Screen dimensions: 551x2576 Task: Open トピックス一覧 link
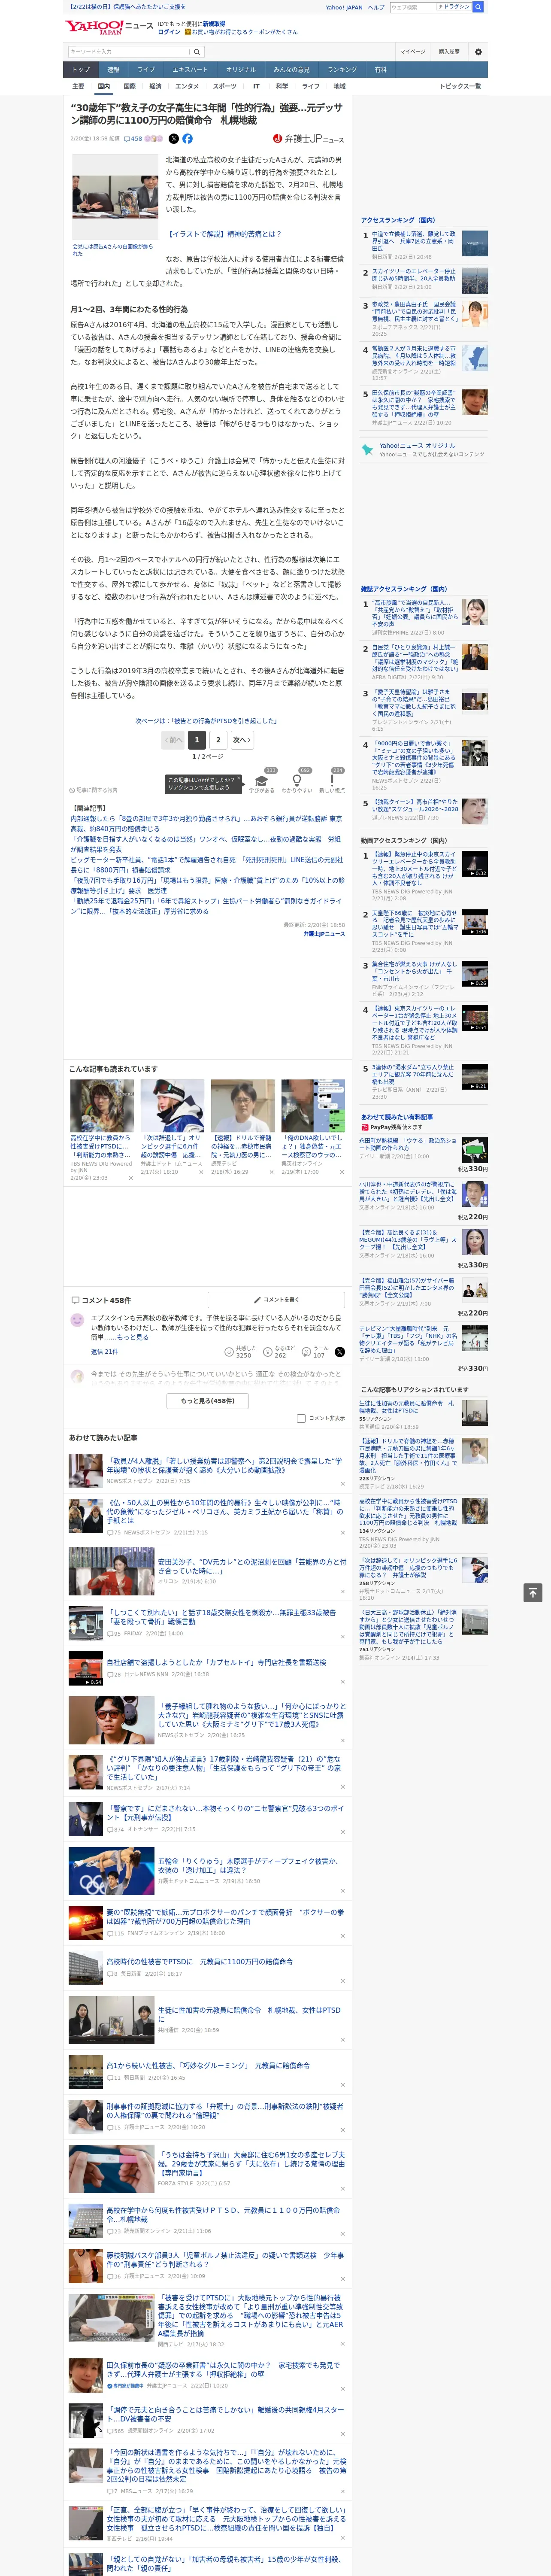click(x=460, y=86)
